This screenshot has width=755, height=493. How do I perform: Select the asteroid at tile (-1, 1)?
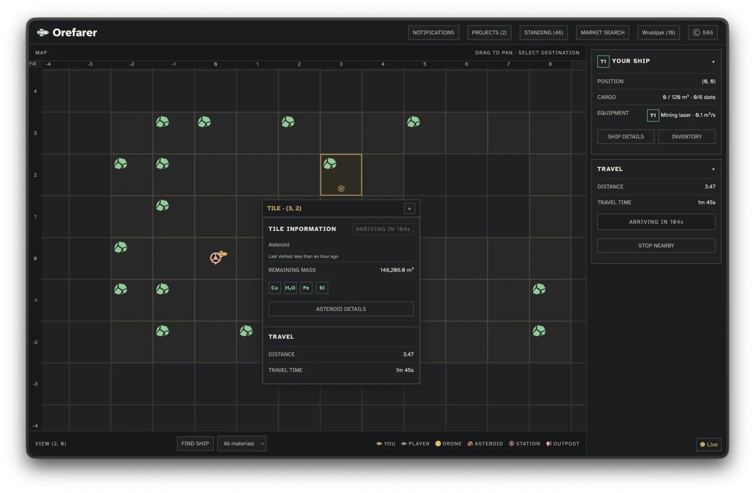click(162, 205)
